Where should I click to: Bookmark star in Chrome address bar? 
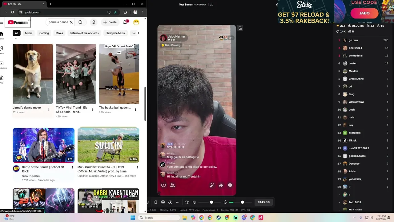click(115, 12)
